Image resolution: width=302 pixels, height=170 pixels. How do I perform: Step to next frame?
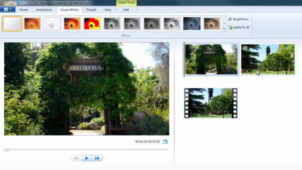(97, 158)
